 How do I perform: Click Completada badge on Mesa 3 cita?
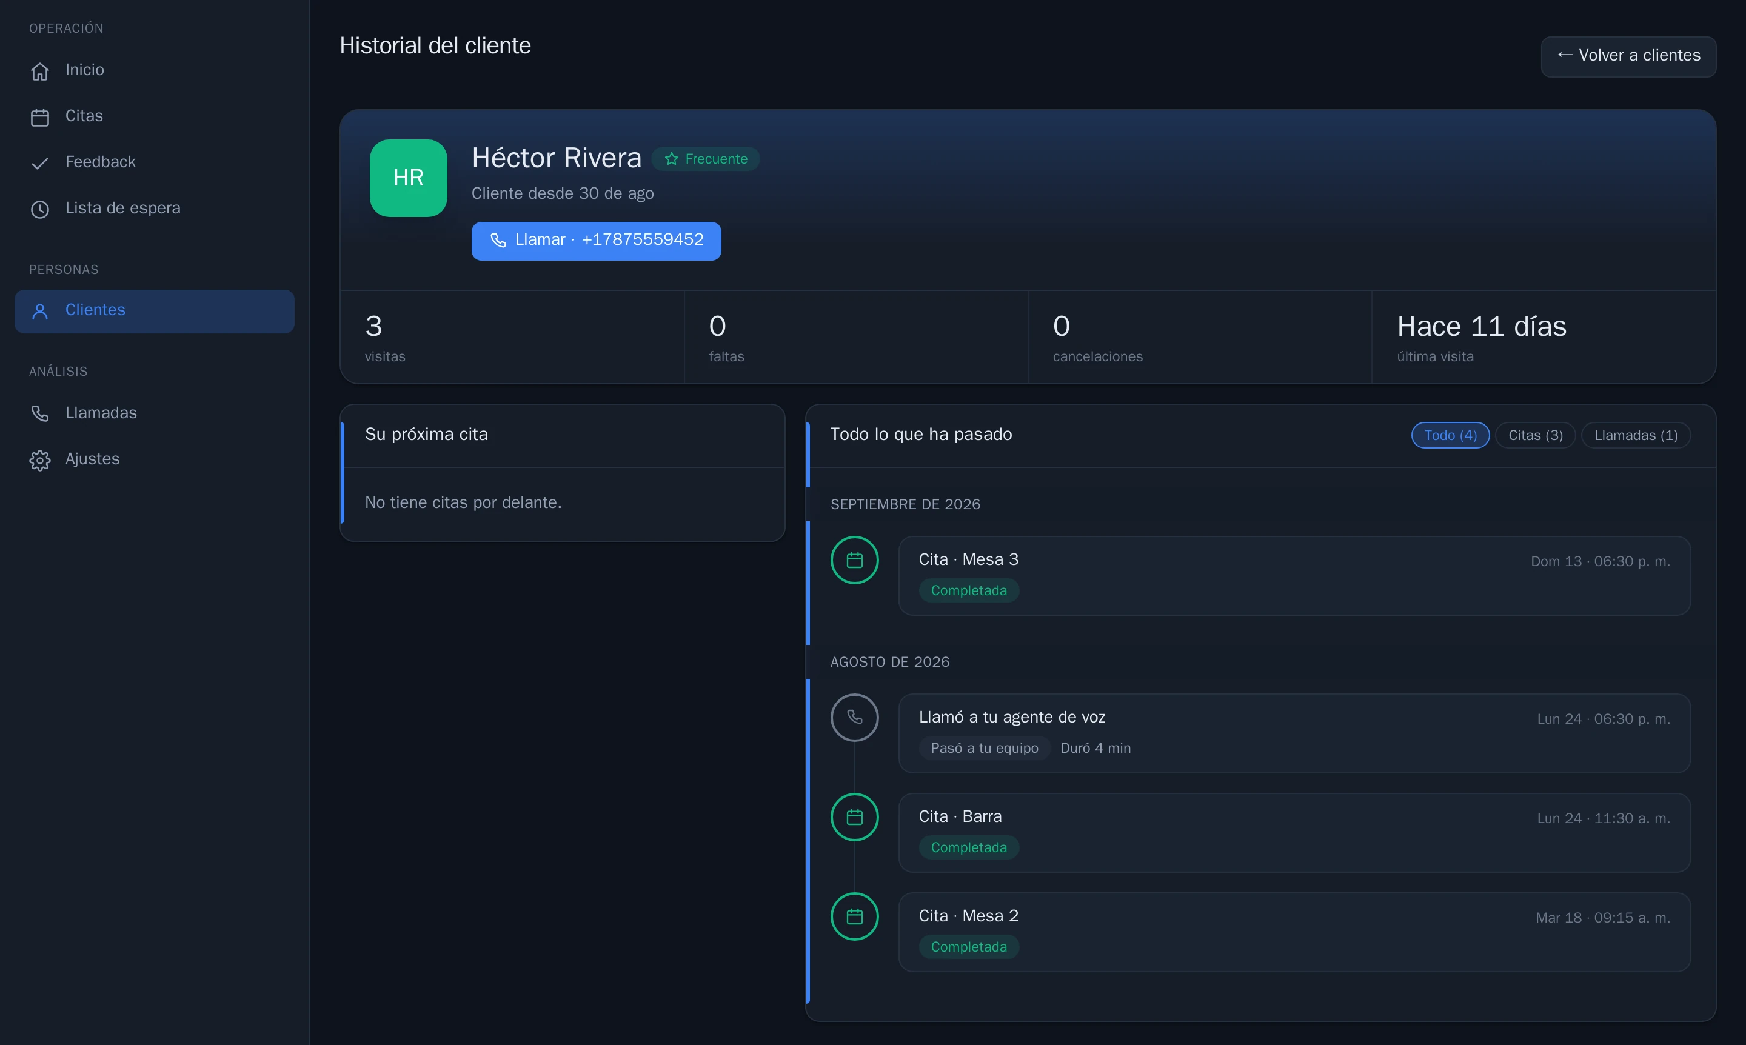[968, 591]
